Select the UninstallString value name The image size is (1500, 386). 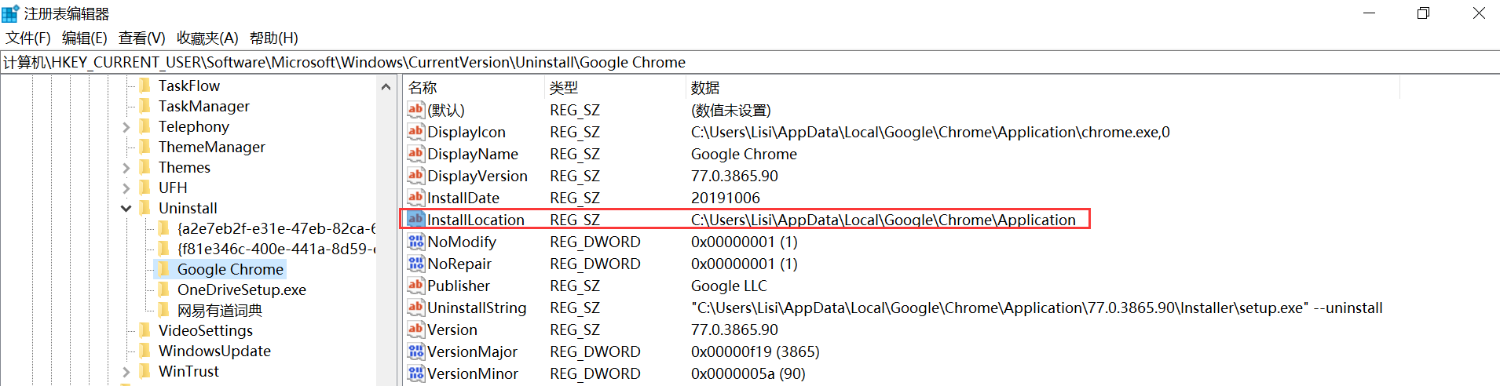coord(477,308)
